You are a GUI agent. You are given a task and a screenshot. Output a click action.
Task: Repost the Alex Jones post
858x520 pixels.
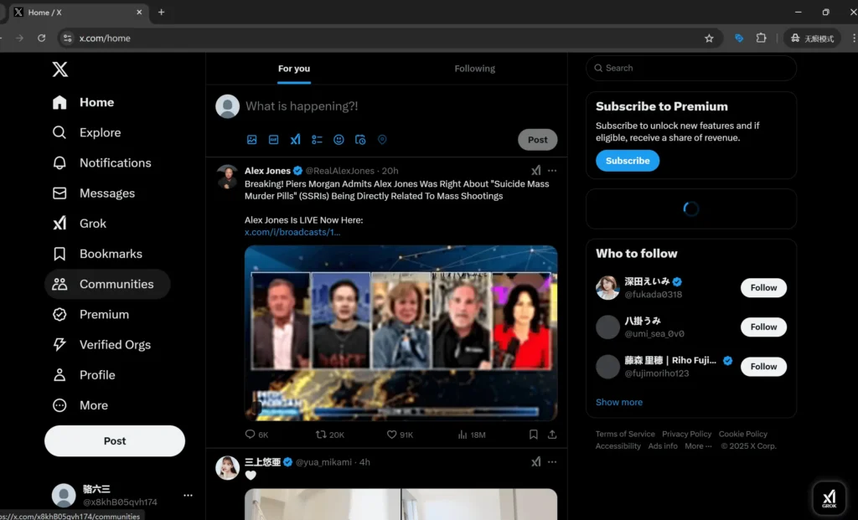tap(330, 435)
